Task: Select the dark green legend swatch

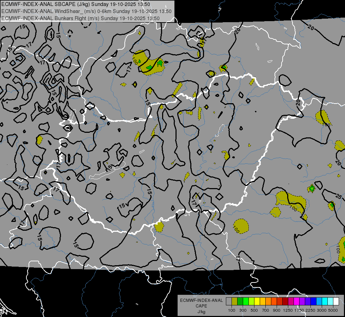Action: 240,302
